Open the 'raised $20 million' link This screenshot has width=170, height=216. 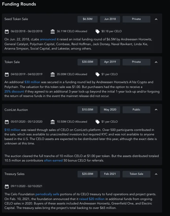92,199
